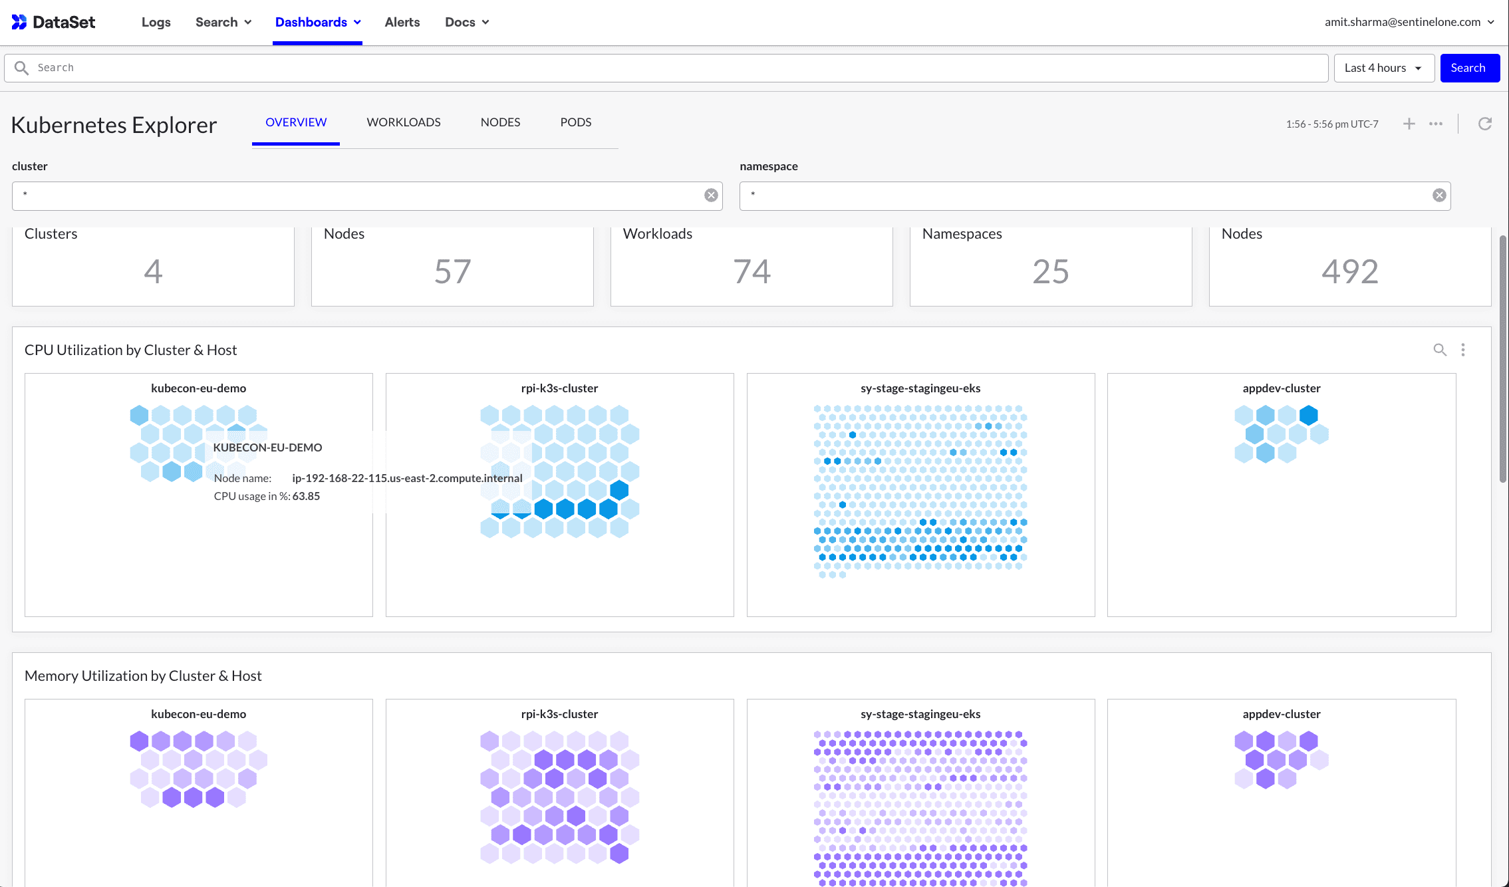This screenshot has width=1509, height=887.
Task: Click sy-stage-stagingeu-eks CPU cluster title
Action: pyautogui.click(x=920, y=388)
